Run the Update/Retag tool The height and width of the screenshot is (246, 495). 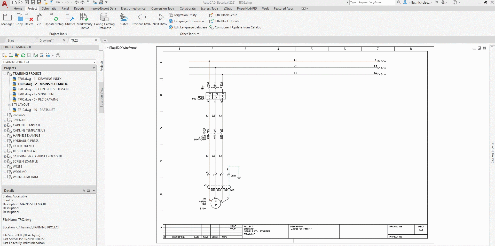[x=54, y=20]
